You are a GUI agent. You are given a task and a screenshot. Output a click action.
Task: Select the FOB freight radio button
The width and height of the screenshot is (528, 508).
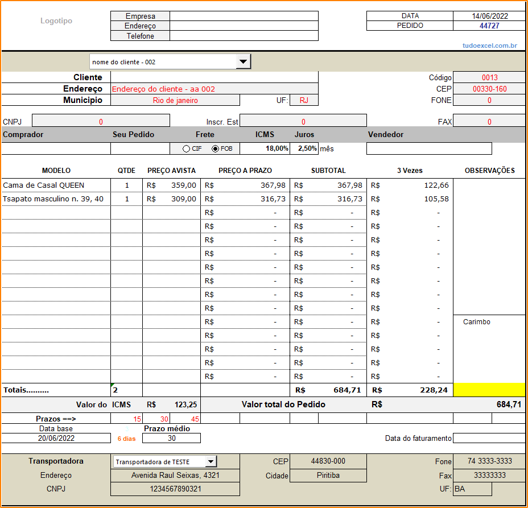pyautogui.click(x=215, y=149)
